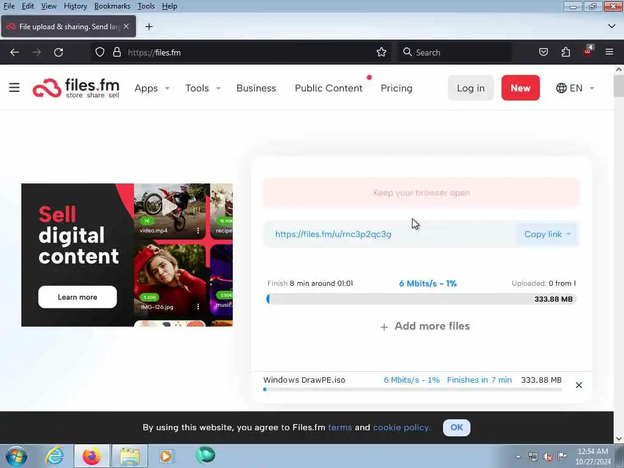Open the browser Tools menu
The width and height of the screenshot is (624, 468).
[x=146, y=6]
